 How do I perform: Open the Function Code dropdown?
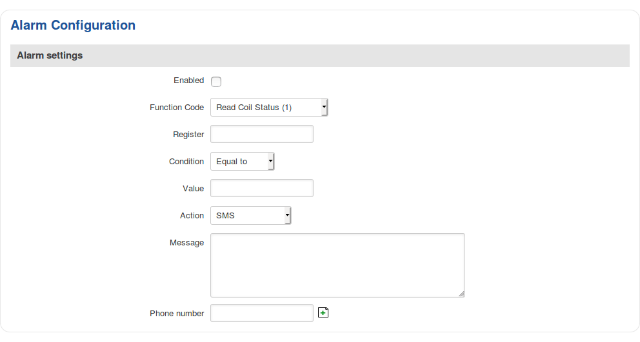coord(269,108)
